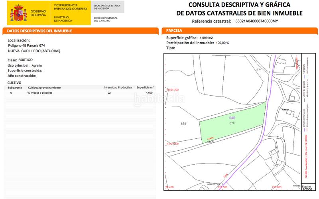This screenshot has height=199, width=319.
Task: Click the 'Superficie m²' column header
Action: click(x=145, y=87)
